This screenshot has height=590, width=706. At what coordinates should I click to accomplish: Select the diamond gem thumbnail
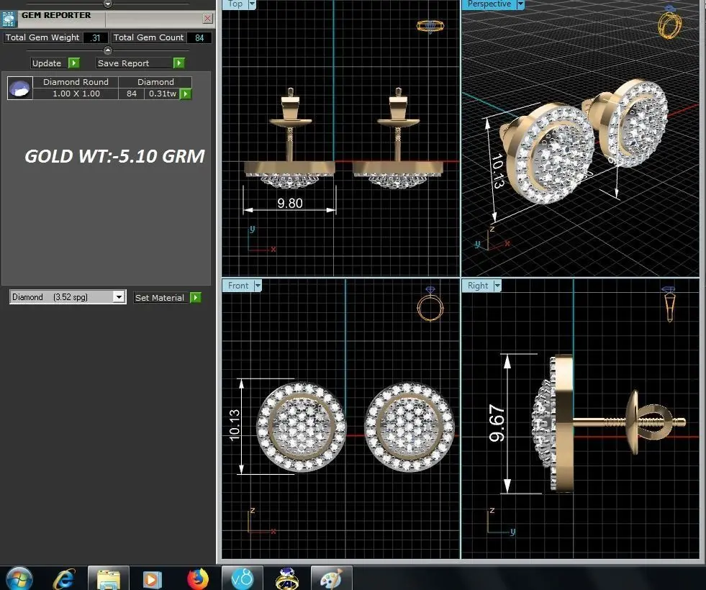pos(20,88)
